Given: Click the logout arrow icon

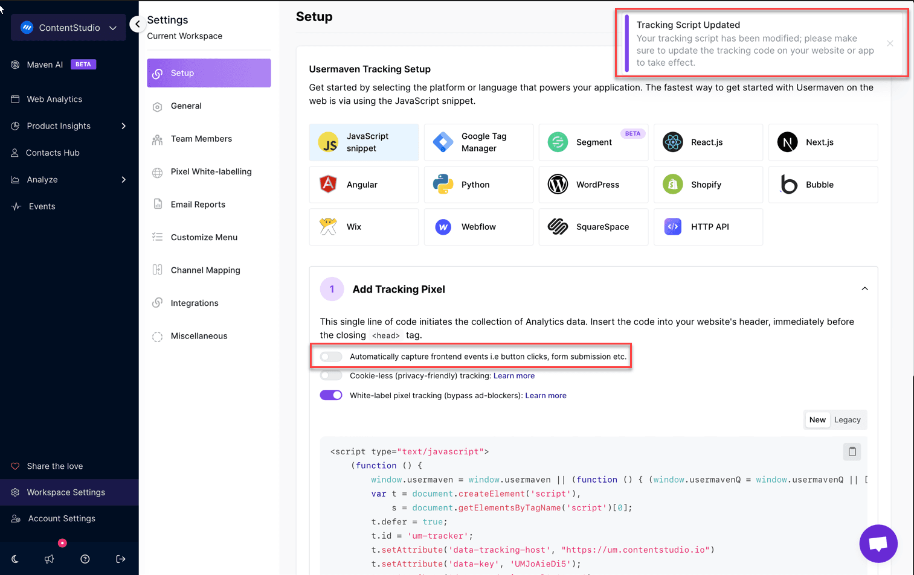Looking at the screenshot, I should point(121,559).
